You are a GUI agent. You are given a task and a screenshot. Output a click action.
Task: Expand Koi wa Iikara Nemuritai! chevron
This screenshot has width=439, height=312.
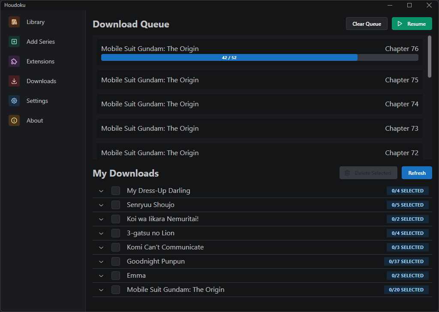pyautogui.click(x=101, y=219)
